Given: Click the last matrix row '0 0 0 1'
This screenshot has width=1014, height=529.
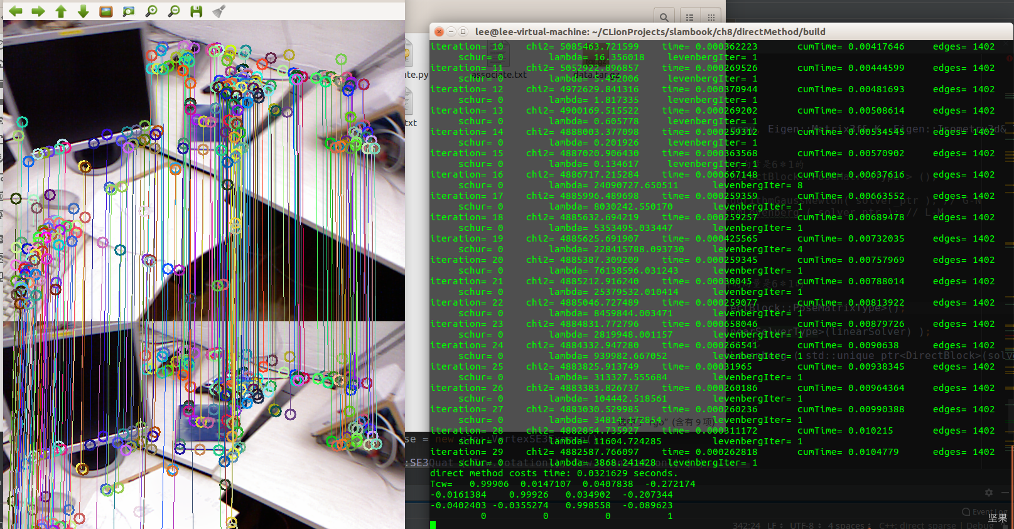Looking at the screenshot, I should coord(577,516).
